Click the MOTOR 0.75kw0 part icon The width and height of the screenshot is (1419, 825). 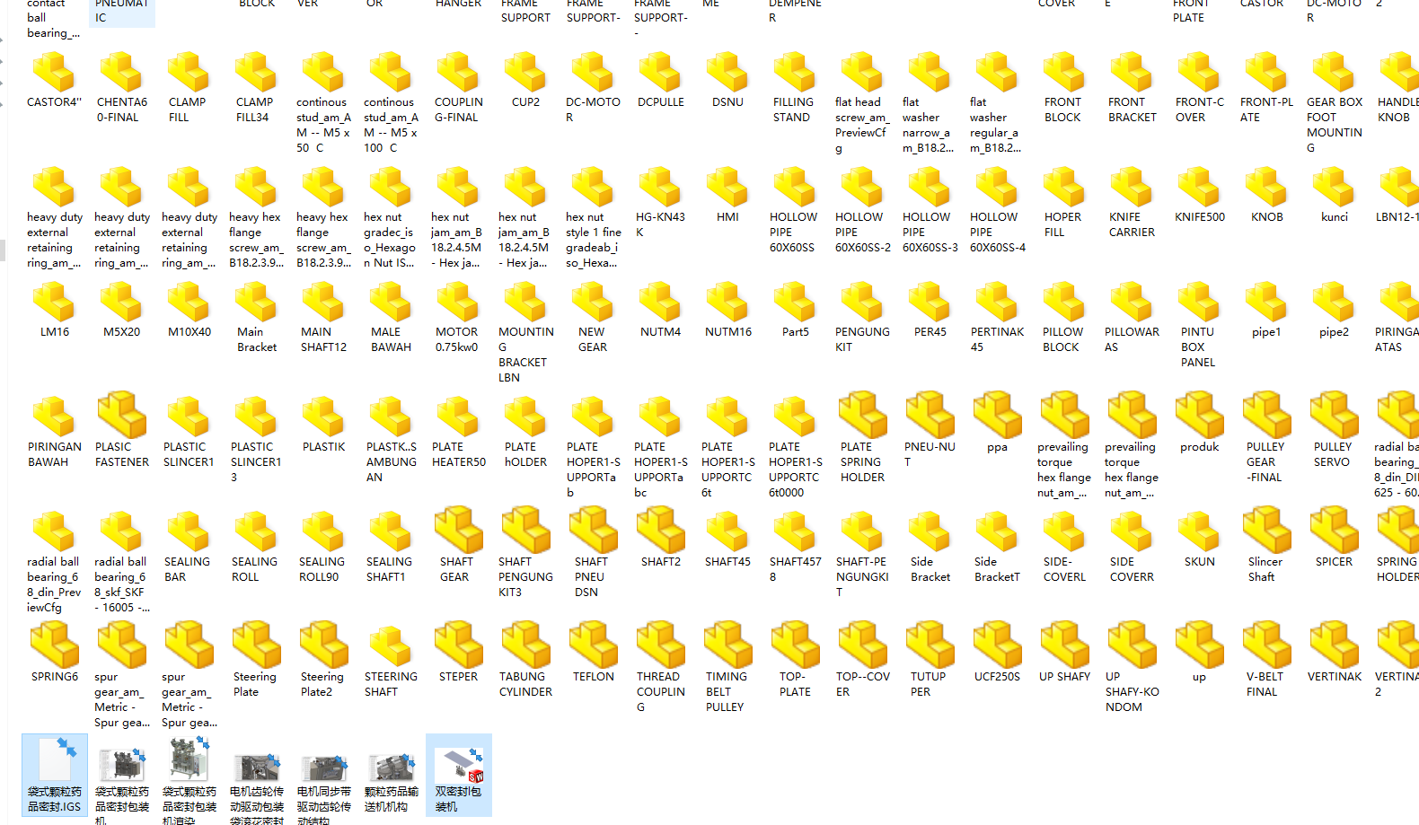click(x=458, y=302)
